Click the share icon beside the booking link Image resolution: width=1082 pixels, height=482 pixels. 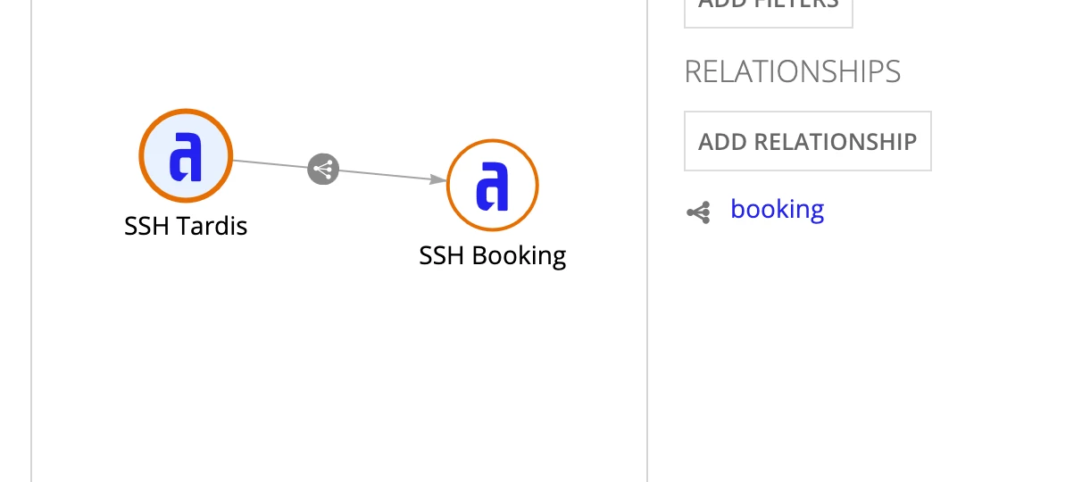pos(698,212)
